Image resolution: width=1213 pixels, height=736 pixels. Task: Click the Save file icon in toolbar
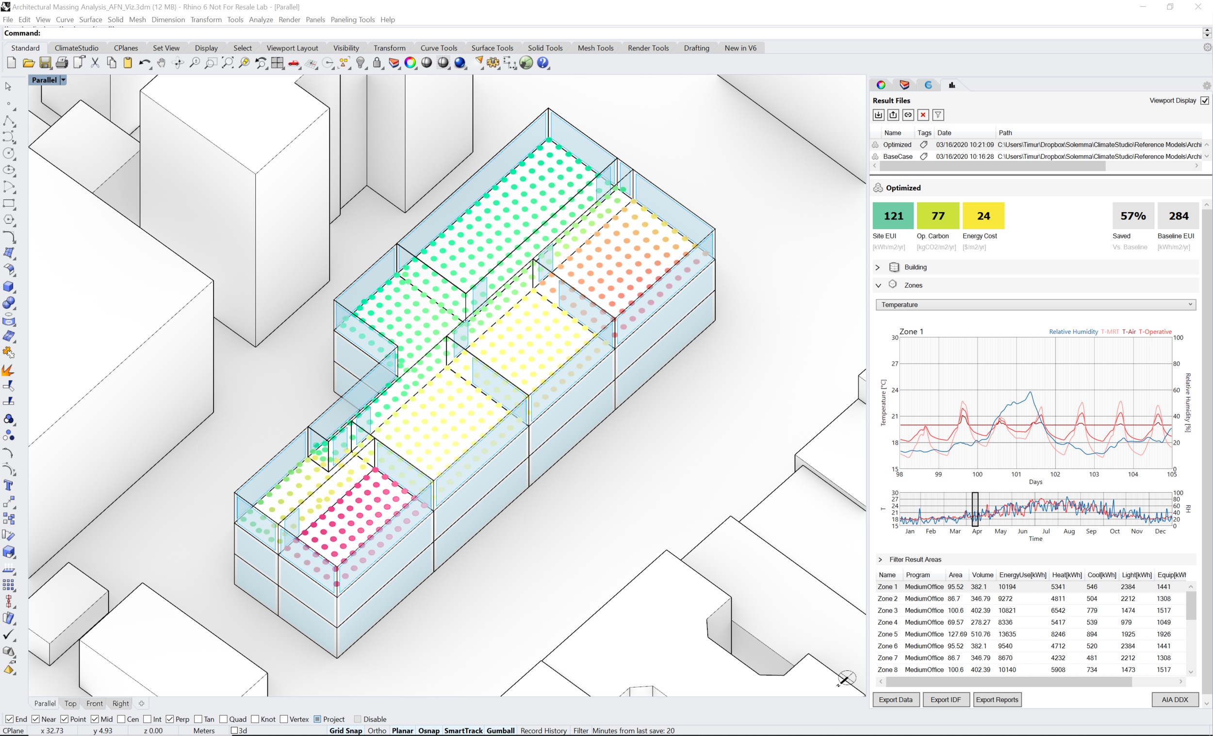click(x=45, y=63)
